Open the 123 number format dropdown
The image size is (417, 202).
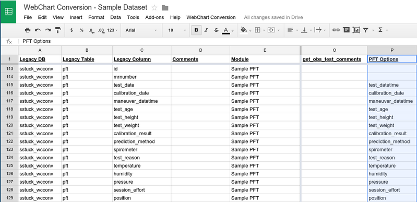pos(113,30)
